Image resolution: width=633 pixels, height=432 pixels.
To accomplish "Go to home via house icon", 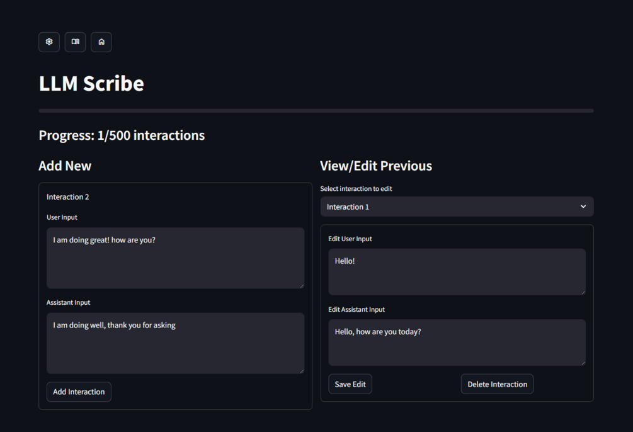I will point(101,42).
